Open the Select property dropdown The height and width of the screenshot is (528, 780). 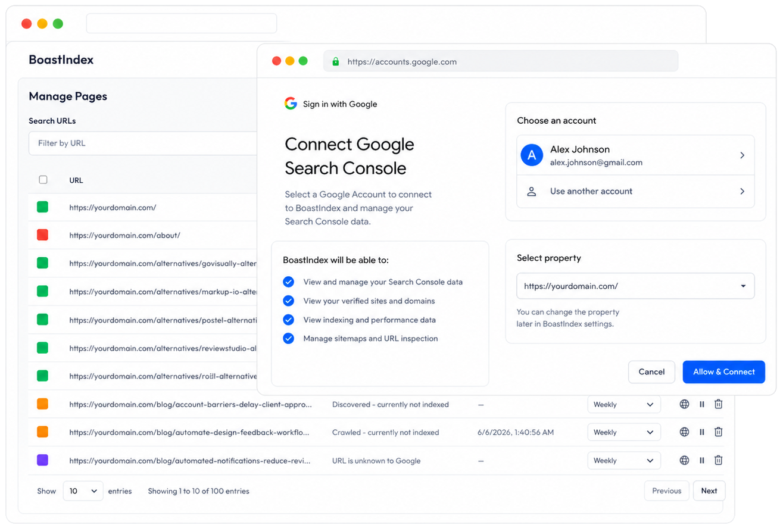(635, 286)
